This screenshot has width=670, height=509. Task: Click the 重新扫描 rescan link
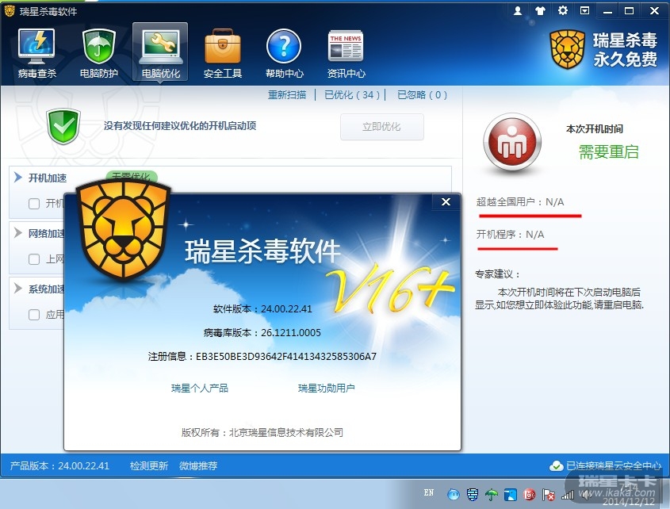pyautogui.click(x=287, y=95)
